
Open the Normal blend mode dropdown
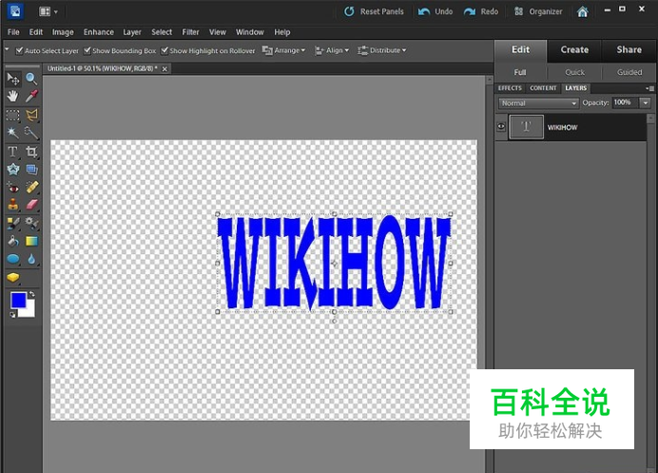coord(539,103)
